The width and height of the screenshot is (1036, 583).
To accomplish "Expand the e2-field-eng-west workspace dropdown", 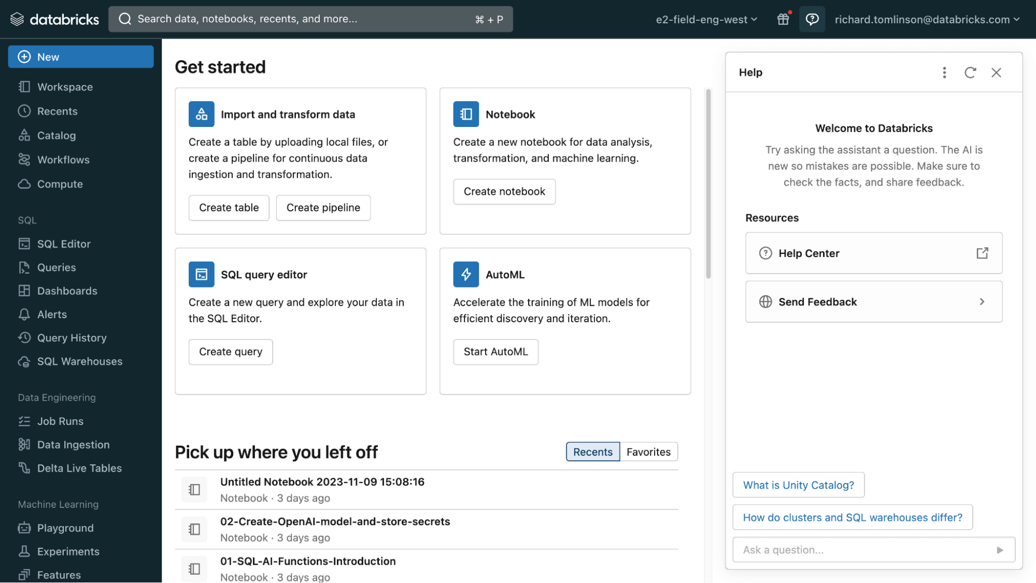I will pos(706,19).
